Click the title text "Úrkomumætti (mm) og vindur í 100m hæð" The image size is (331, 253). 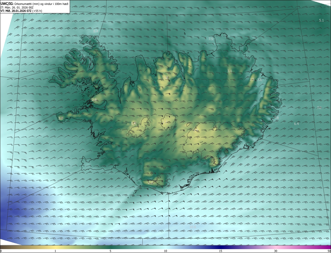tap(41, 4)
